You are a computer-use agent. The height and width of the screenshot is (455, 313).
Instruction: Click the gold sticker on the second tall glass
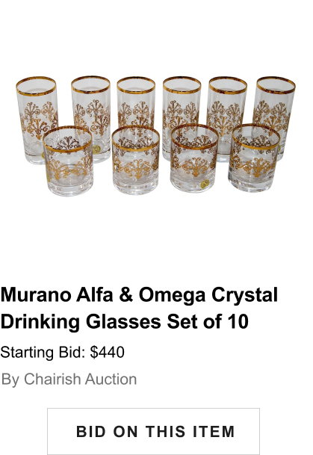tap(96, 149)
